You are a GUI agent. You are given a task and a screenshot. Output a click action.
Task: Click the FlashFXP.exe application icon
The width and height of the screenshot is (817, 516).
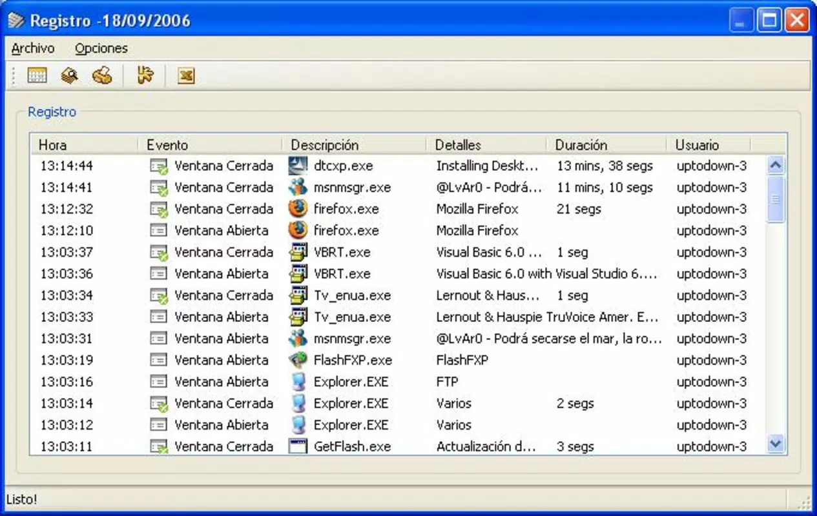tap(298, 360)
